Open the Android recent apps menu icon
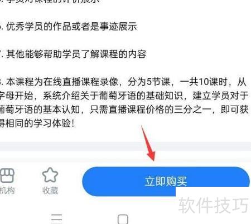251x224 pixels. (x=56, y=219)
